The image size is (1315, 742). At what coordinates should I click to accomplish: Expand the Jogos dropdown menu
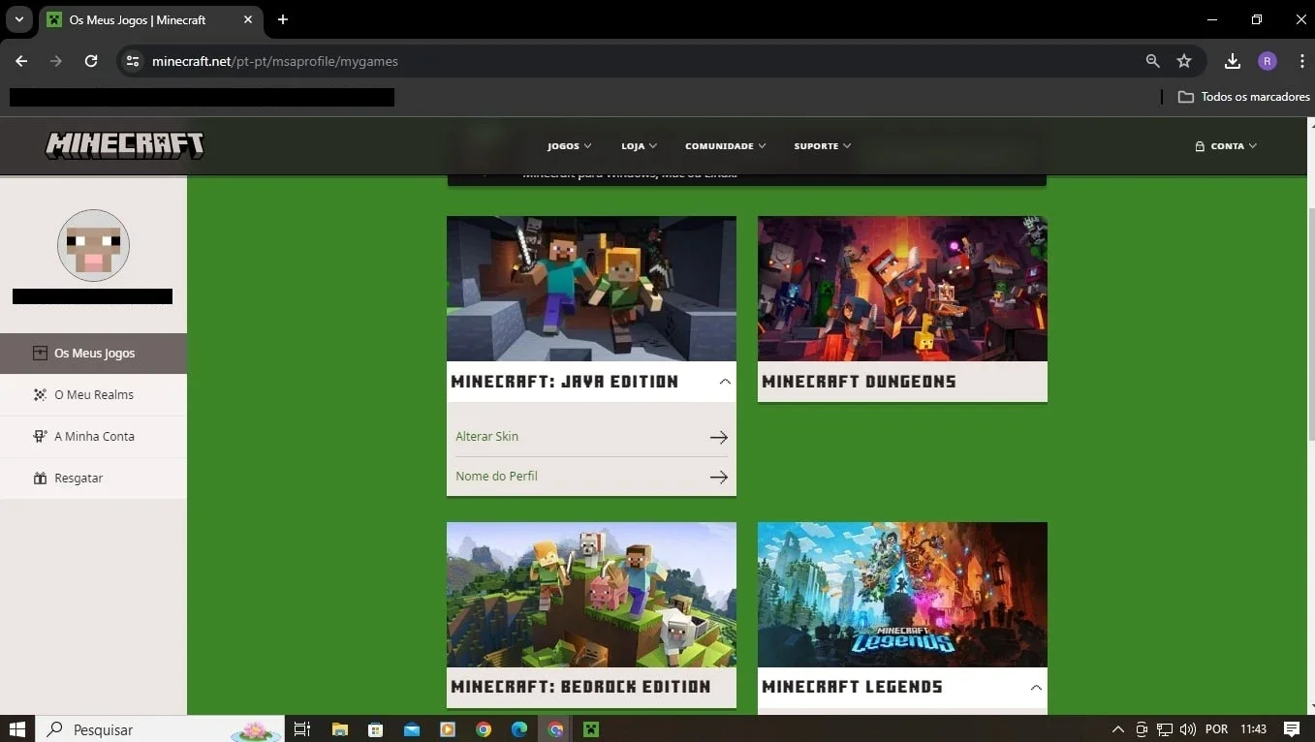(570, 146)
